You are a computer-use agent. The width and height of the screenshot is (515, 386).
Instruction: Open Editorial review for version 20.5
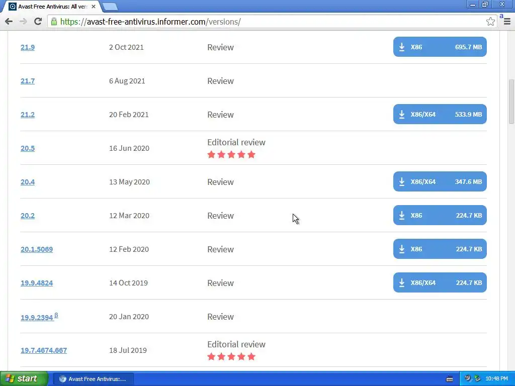[236, 142]
